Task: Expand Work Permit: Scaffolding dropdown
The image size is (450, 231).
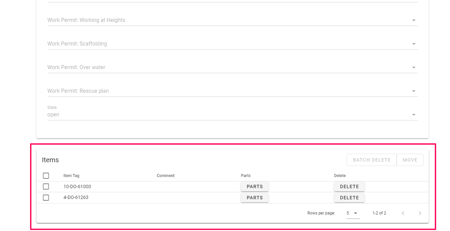Action: [x=232, y=44]
